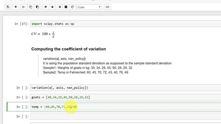Select the CV formula markdown cell
The width and height of the screenshot is (221, 124).
pos(43,34)
